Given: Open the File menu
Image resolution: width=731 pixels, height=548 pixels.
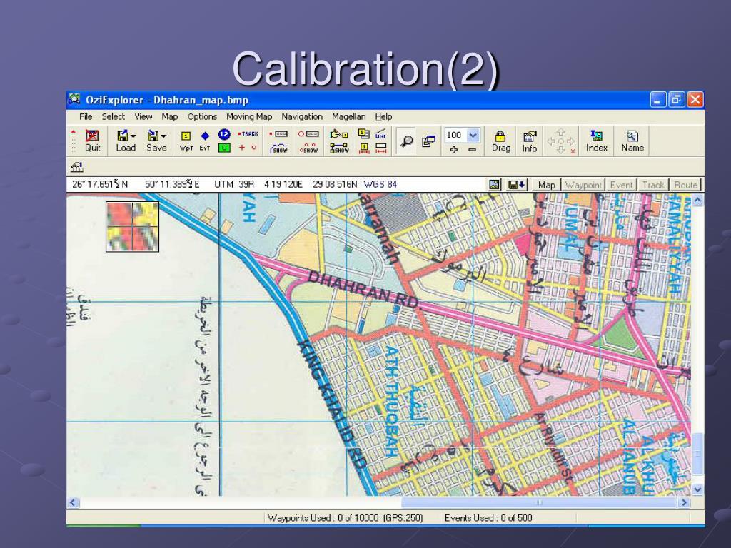Looking at the screenshot, I should click(86, 116).
